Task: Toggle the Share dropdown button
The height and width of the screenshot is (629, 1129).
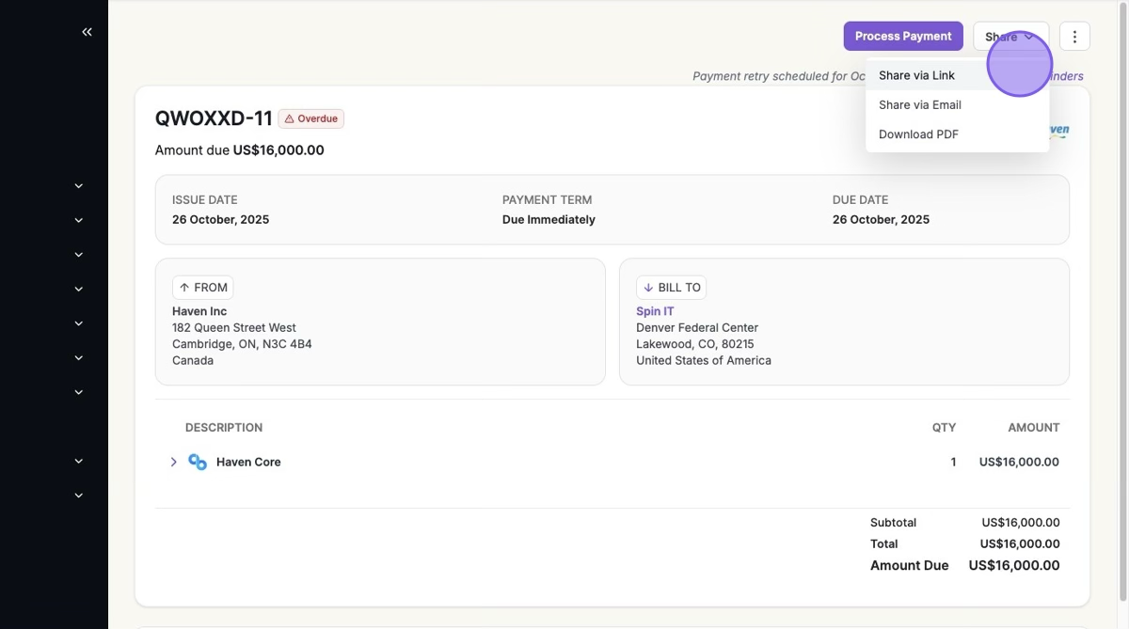Action: click(x=1010, y=37)
